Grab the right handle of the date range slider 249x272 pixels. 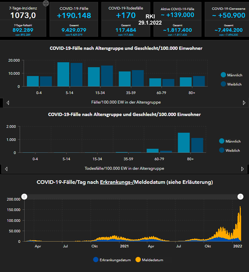pos(241,196)
